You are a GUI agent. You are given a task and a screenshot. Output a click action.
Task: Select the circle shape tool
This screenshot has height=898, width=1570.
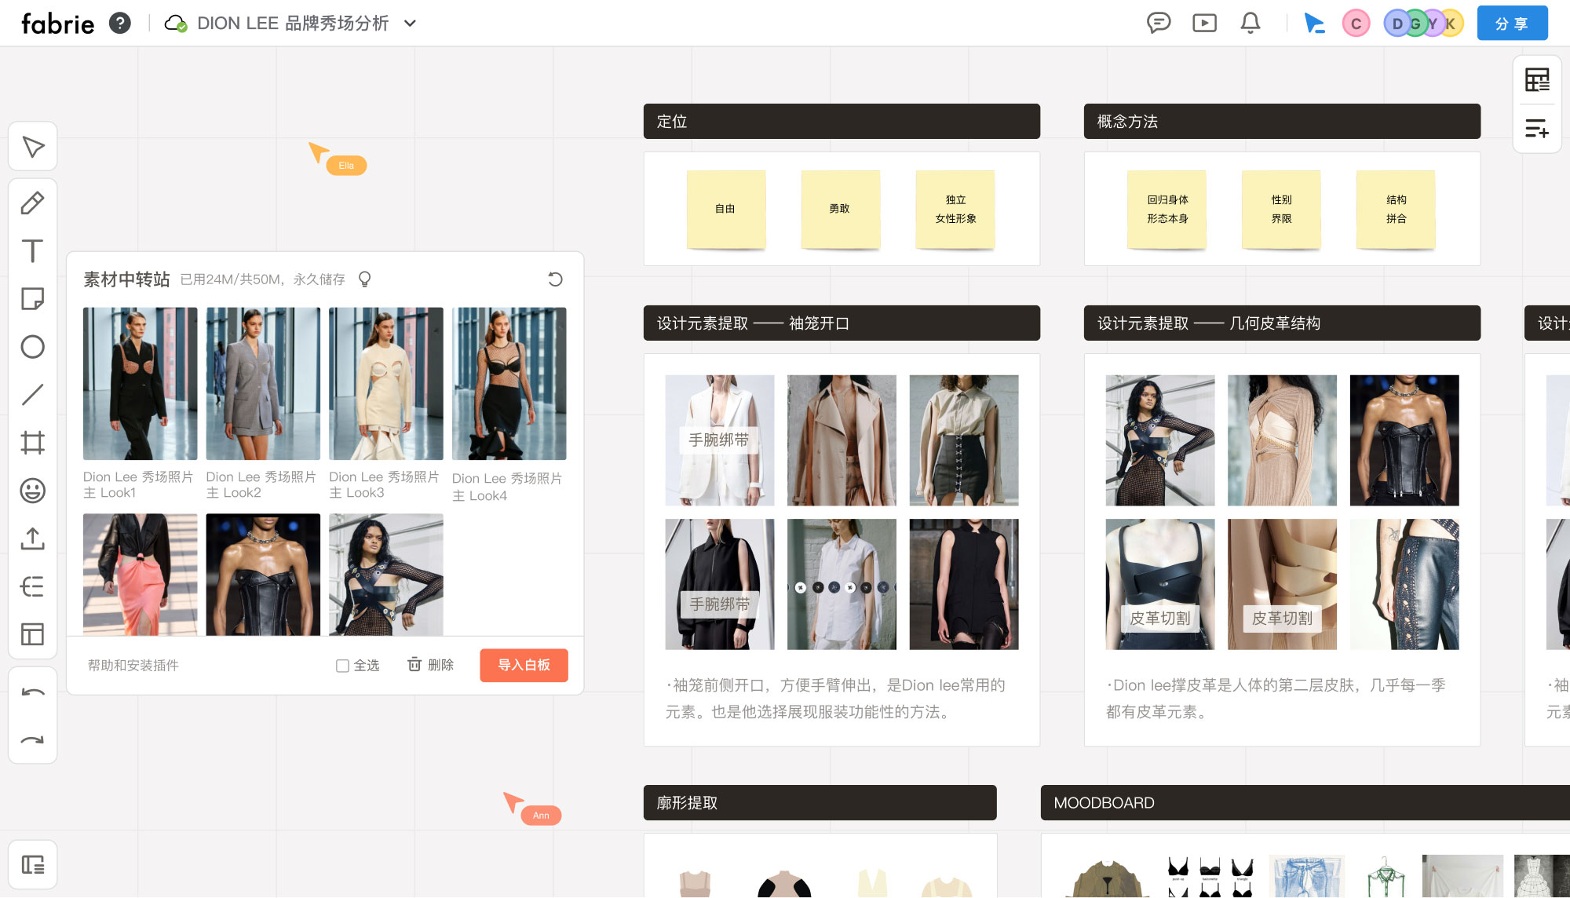coord(32,347)
